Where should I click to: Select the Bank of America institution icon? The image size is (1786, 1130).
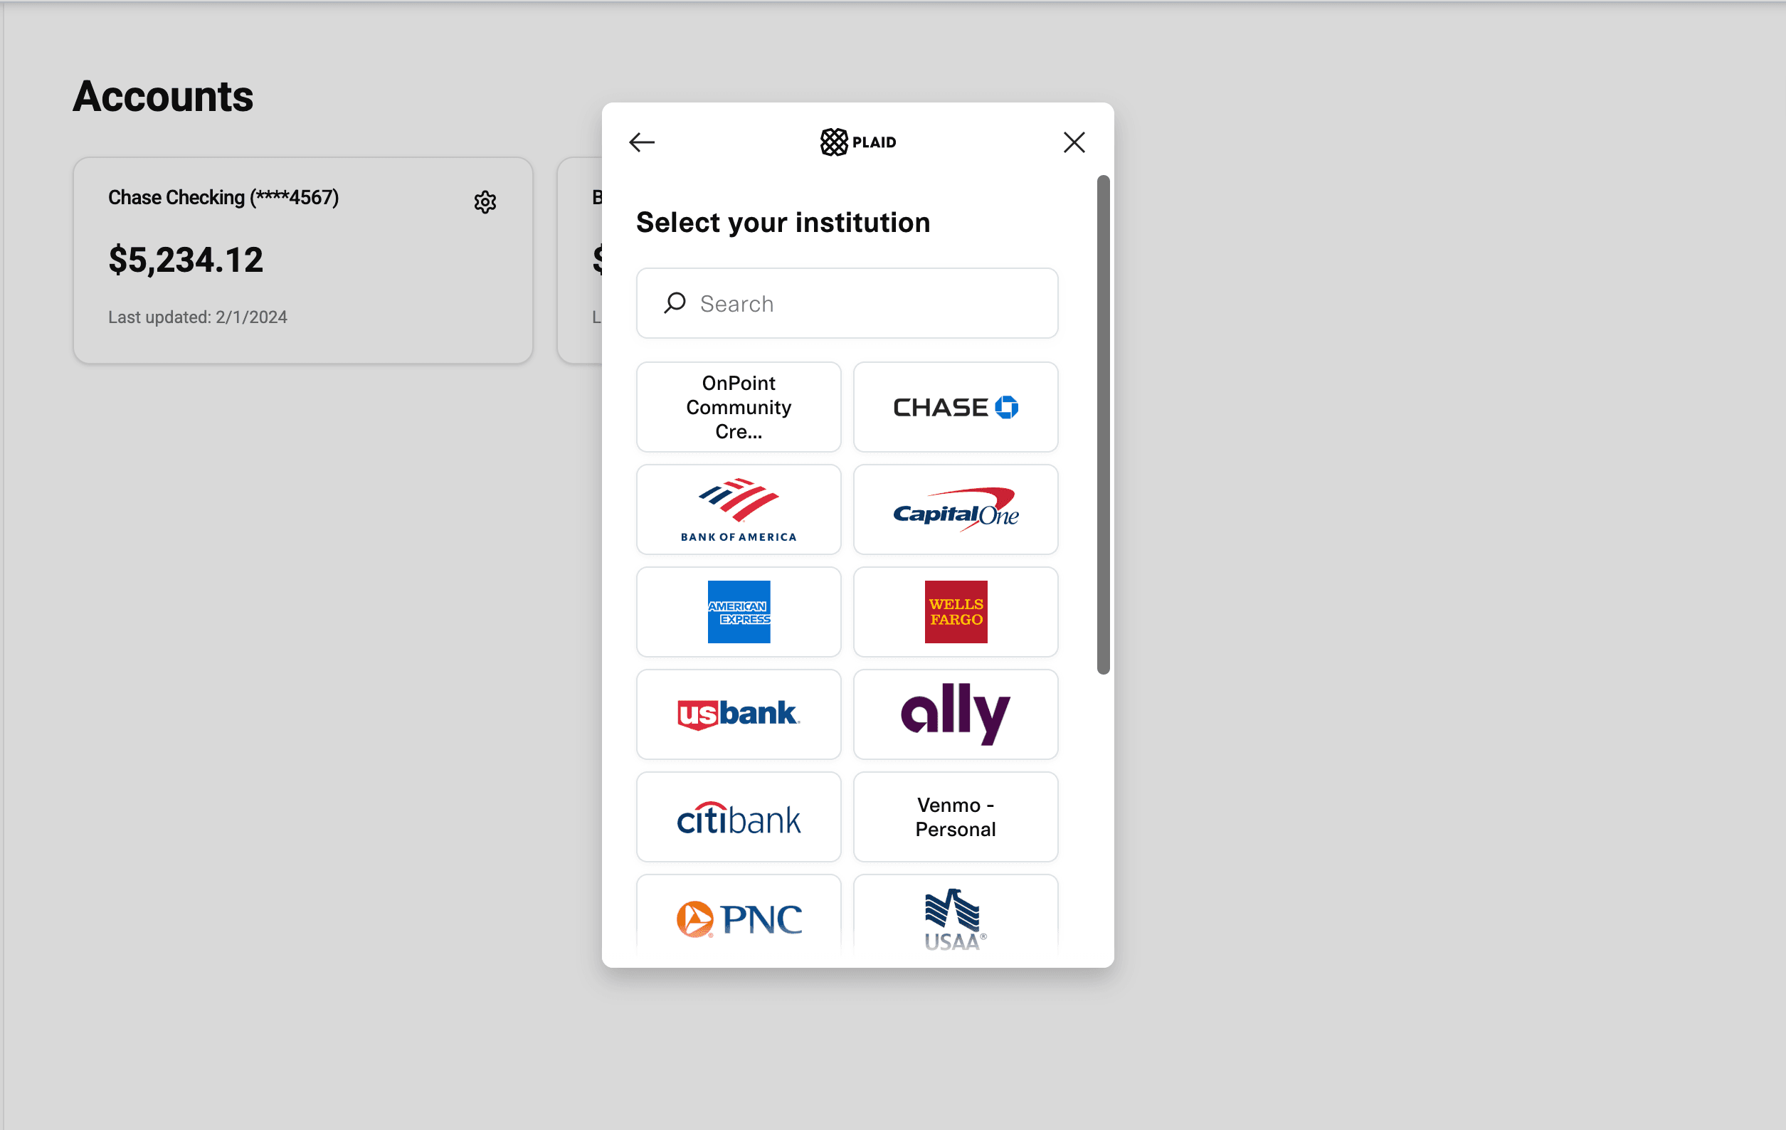738,509
